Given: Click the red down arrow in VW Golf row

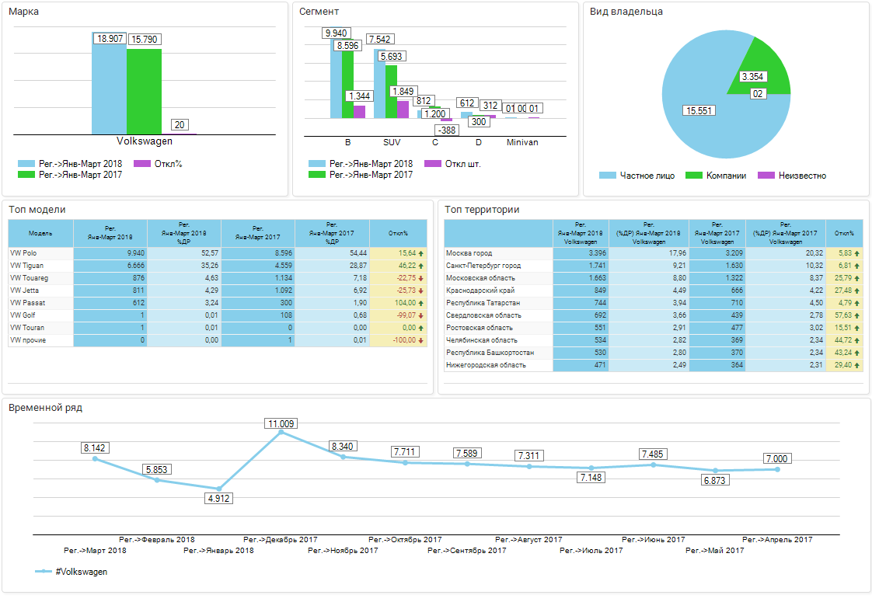Looking at the screenshot, I should (x=421, y=315).
